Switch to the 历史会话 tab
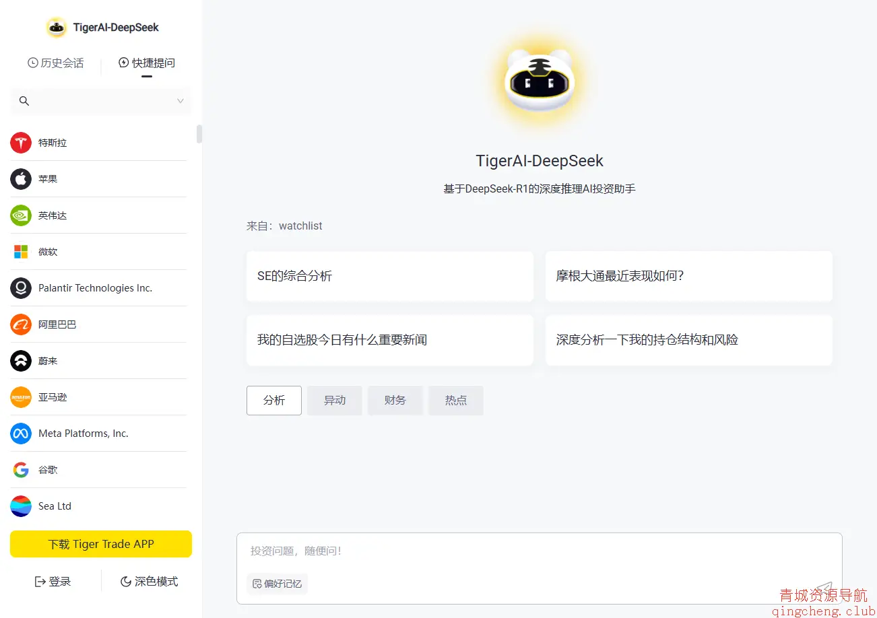This screenshot has width=877, height=618. point(56,63)
